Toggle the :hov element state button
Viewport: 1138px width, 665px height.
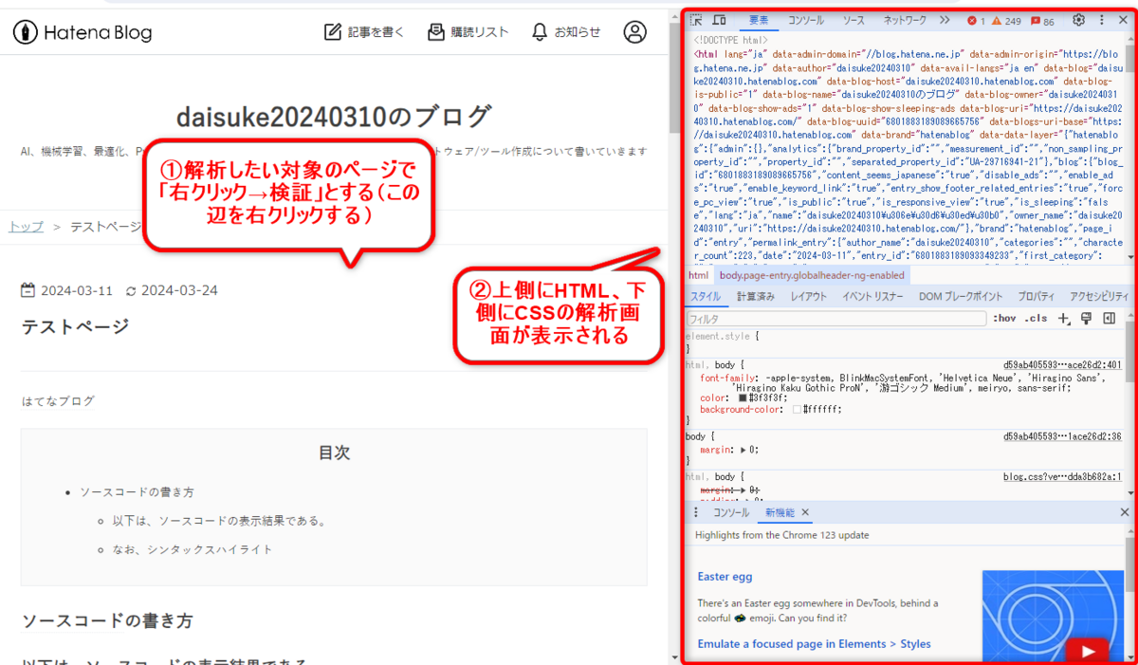(1004, 319)
